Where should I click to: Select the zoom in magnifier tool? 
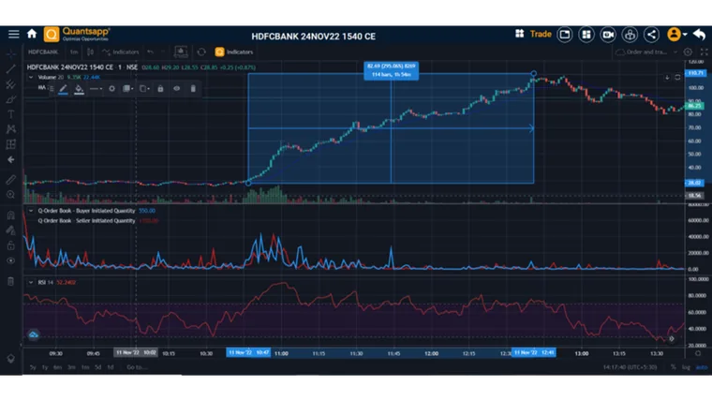[11, 195]
